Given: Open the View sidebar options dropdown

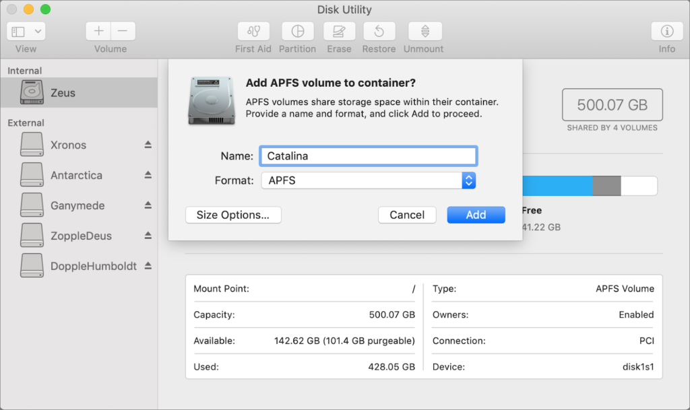Looking at the screenshot, I should [x=26, y=32].
